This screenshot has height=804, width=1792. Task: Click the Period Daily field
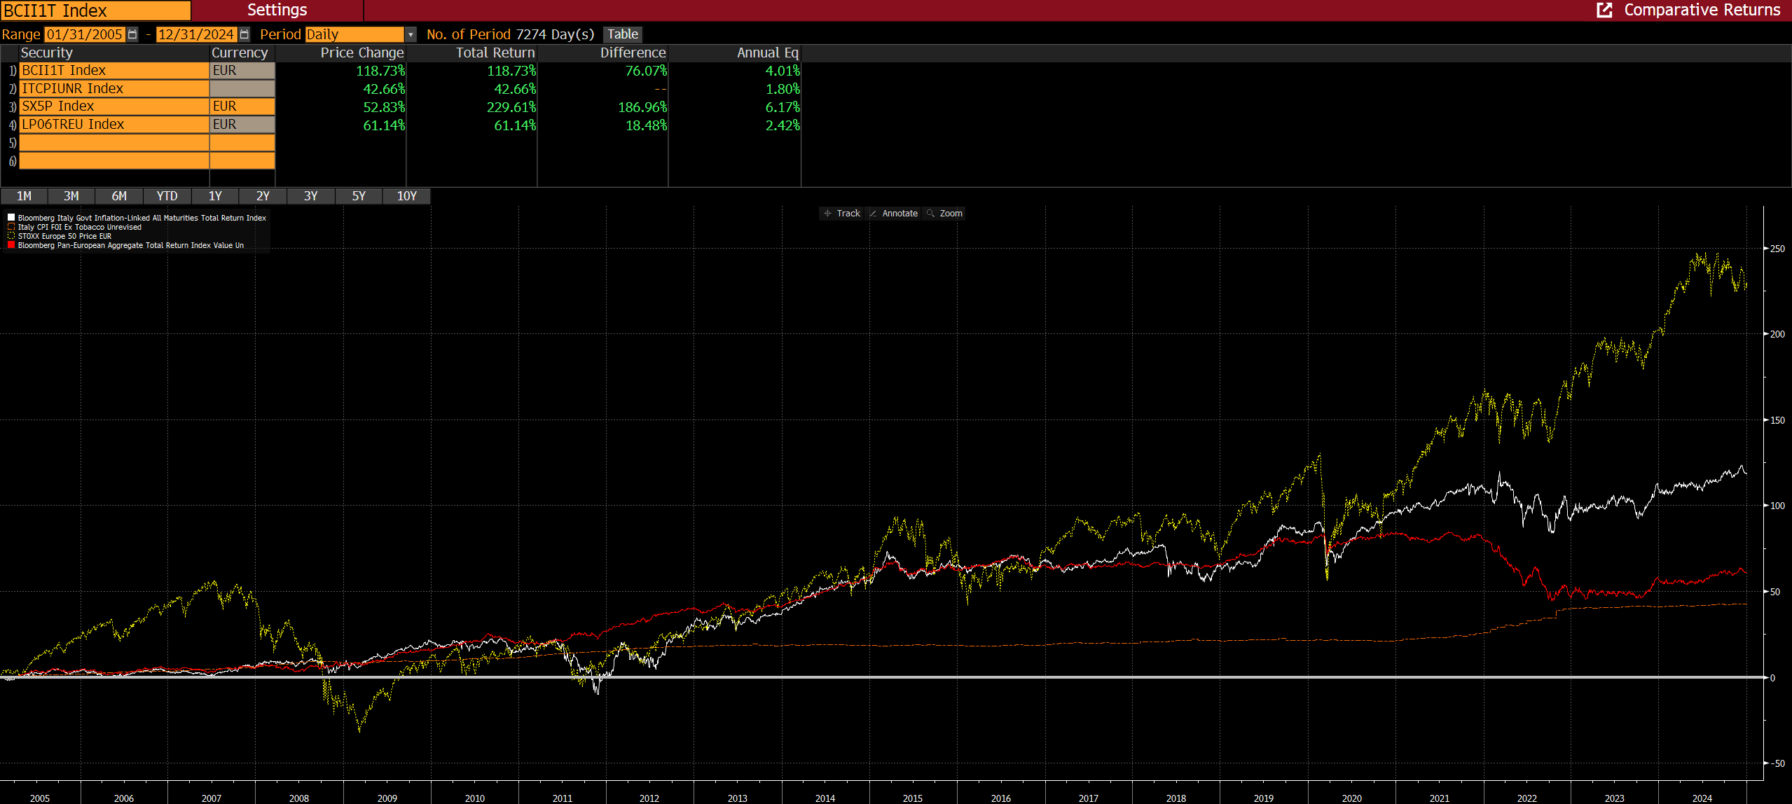coord(354,34)
